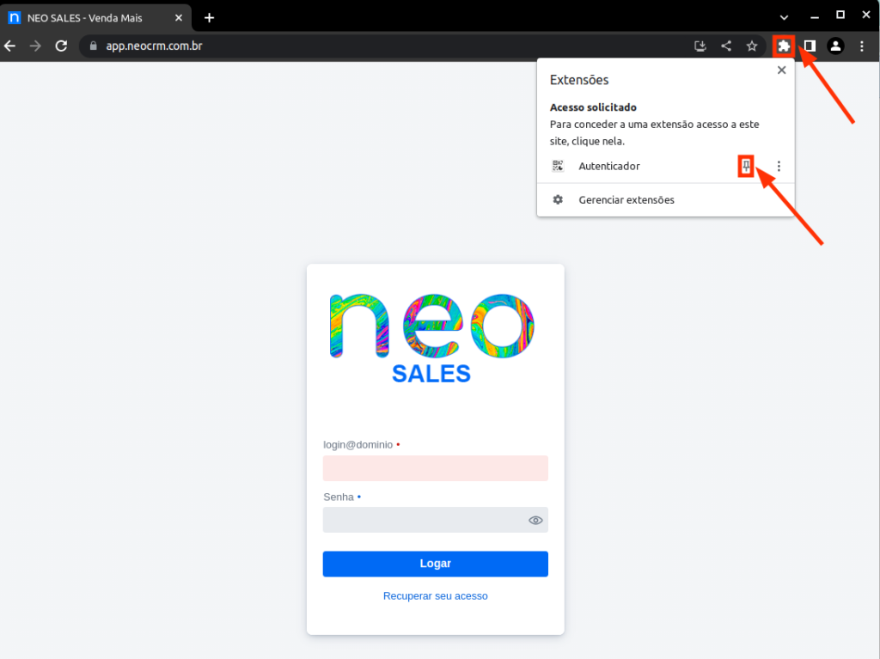Open the Chrome profile avatar
Image resolution: width=880 pixels, height=659 pixels.
(x=835, y=46)
